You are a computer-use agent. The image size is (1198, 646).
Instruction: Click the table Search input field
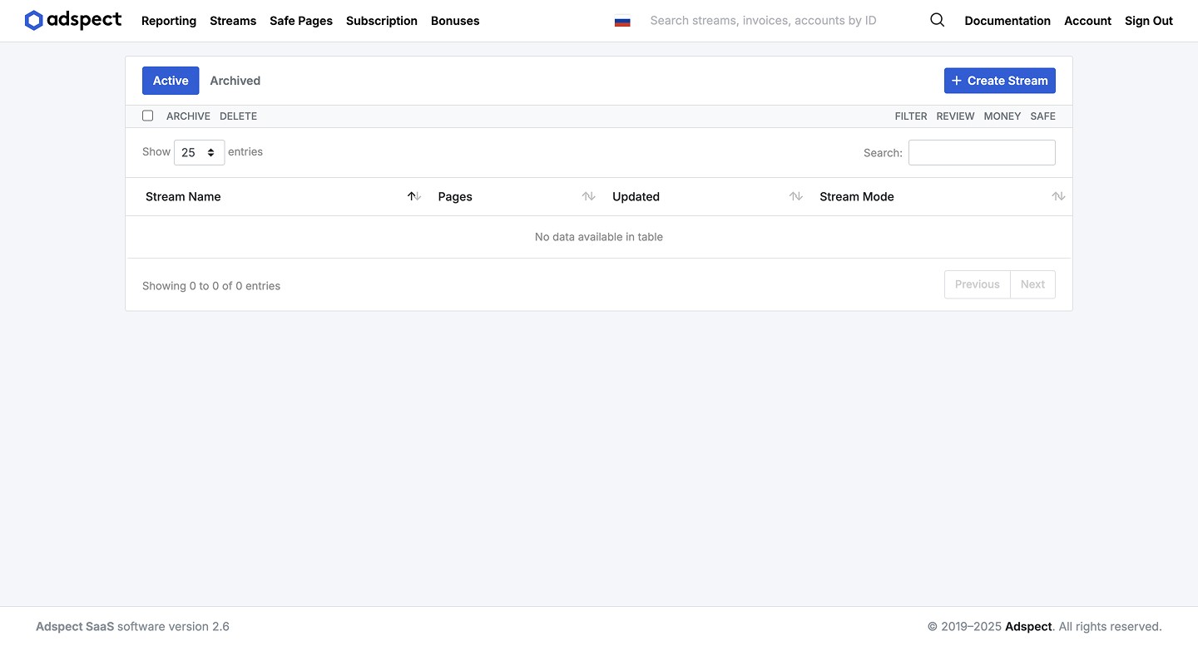[x=982, y=153]
